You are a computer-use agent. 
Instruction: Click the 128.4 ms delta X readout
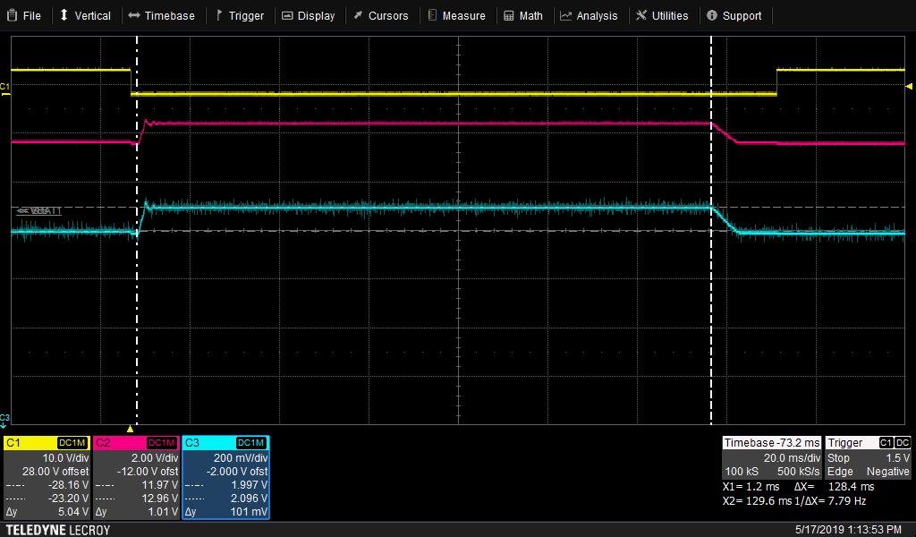tap(852, 486)
